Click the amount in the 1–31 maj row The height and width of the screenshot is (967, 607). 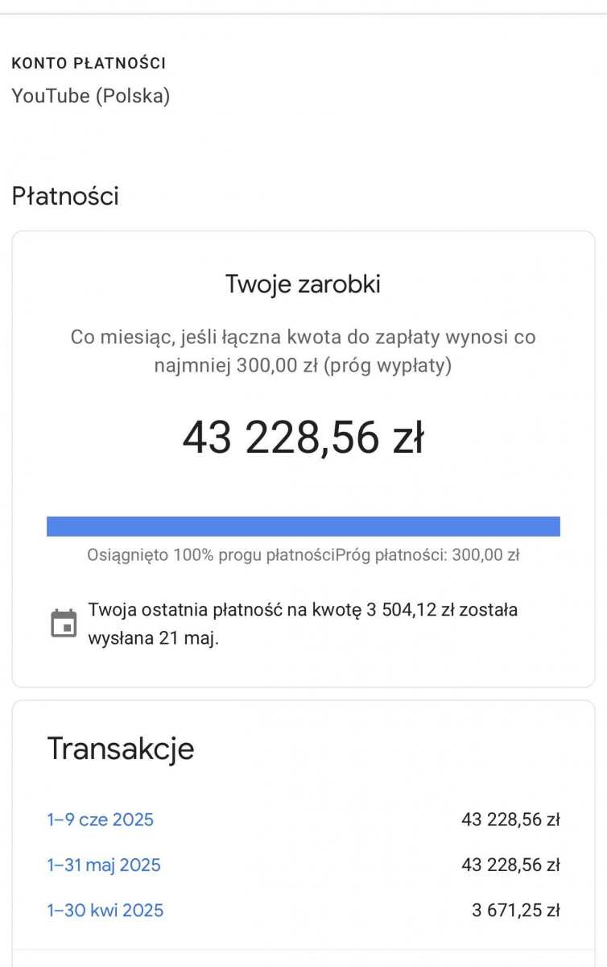coord(510,865)
